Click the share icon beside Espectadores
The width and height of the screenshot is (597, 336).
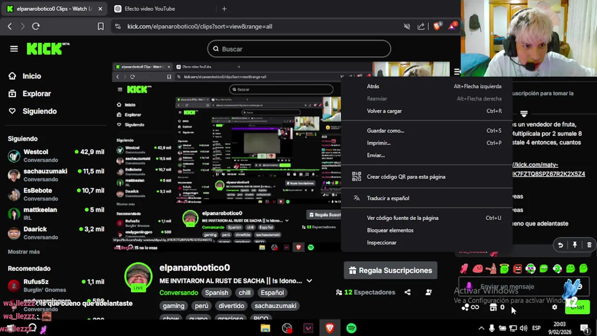click(x=408, y=292)
